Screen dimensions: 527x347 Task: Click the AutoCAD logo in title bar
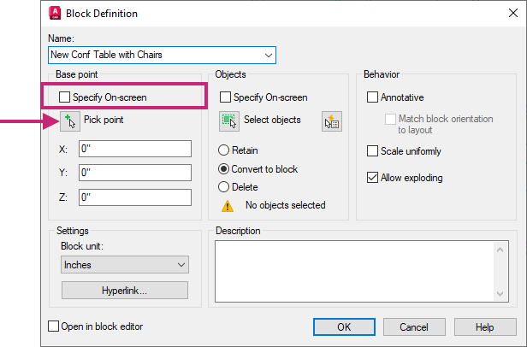[55, 13]
